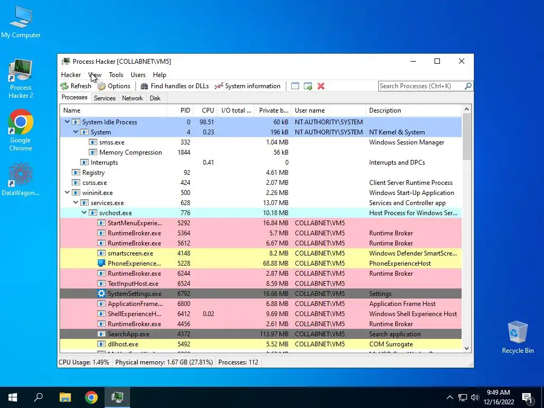Sort by the Description column header
This screenshot has width=544, height=408.
413,110
